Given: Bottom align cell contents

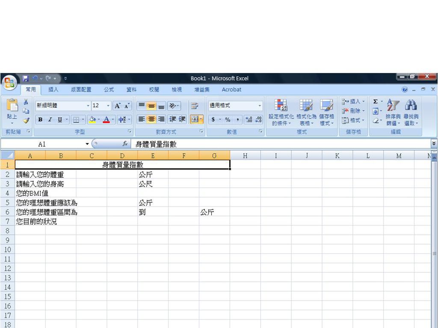Looking at the screenshot, I should (x=161, y=106).
